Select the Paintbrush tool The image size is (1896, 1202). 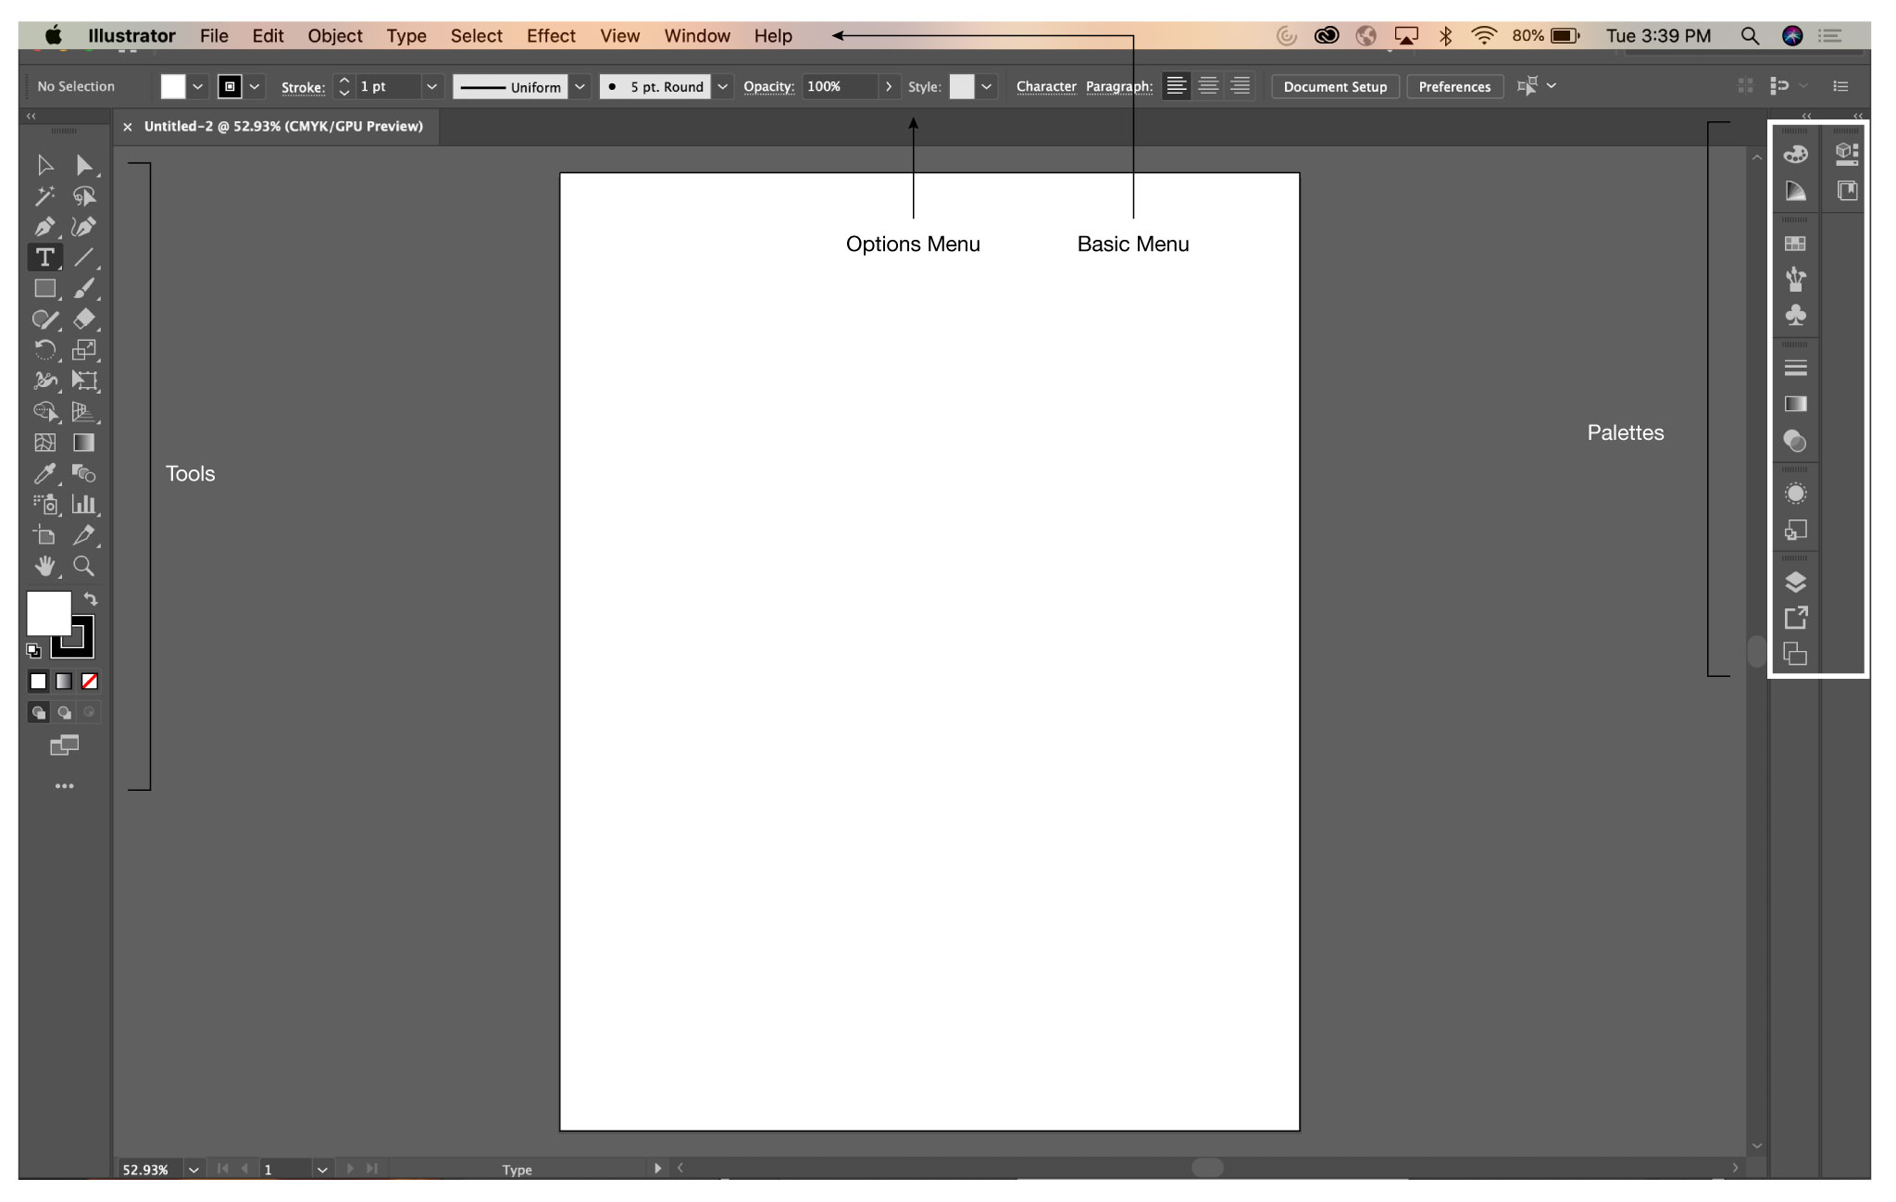click(x=85, y=289)
